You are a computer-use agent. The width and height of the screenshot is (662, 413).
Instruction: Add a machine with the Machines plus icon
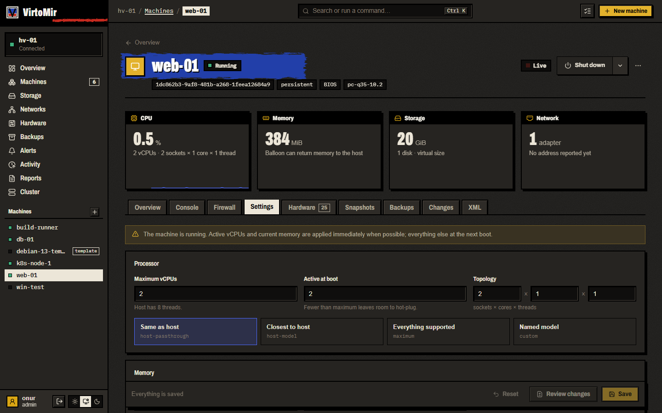click(x=95, y=212)
